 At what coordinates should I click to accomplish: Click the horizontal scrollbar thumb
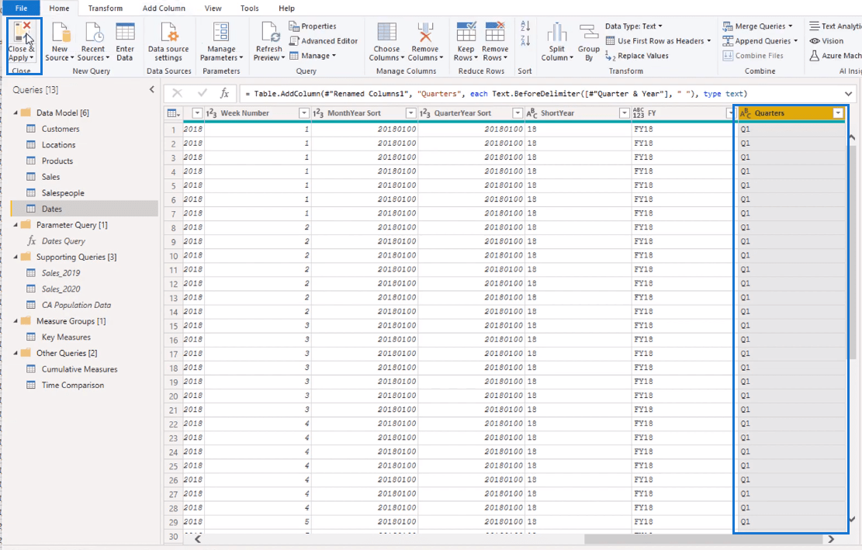(x=704, y=539)
